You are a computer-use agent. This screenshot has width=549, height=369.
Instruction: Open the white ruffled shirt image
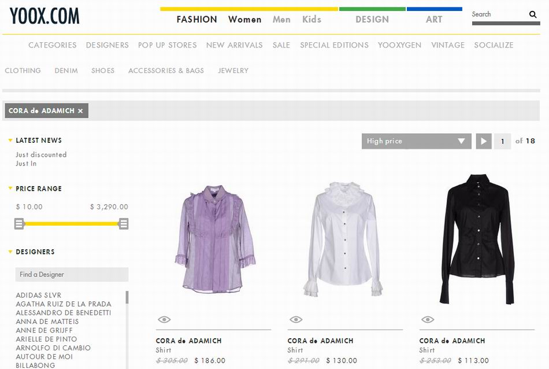[344, 239]
